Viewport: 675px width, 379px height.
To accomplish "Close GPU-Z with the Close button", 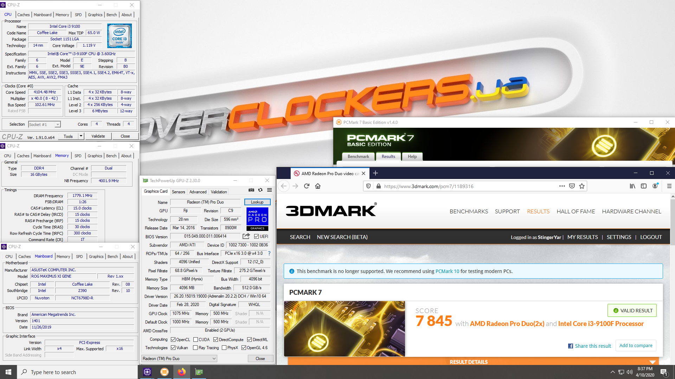I will 260,359.
